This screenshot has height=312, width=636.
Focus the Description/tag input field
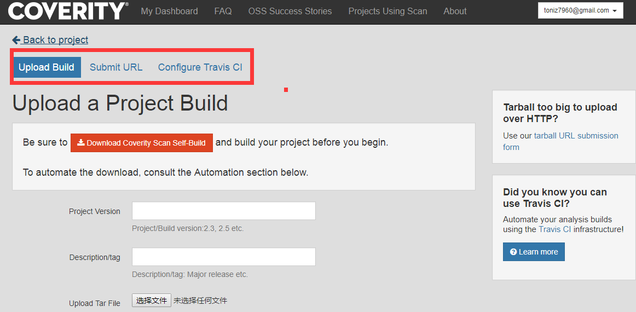pos(223,257)
